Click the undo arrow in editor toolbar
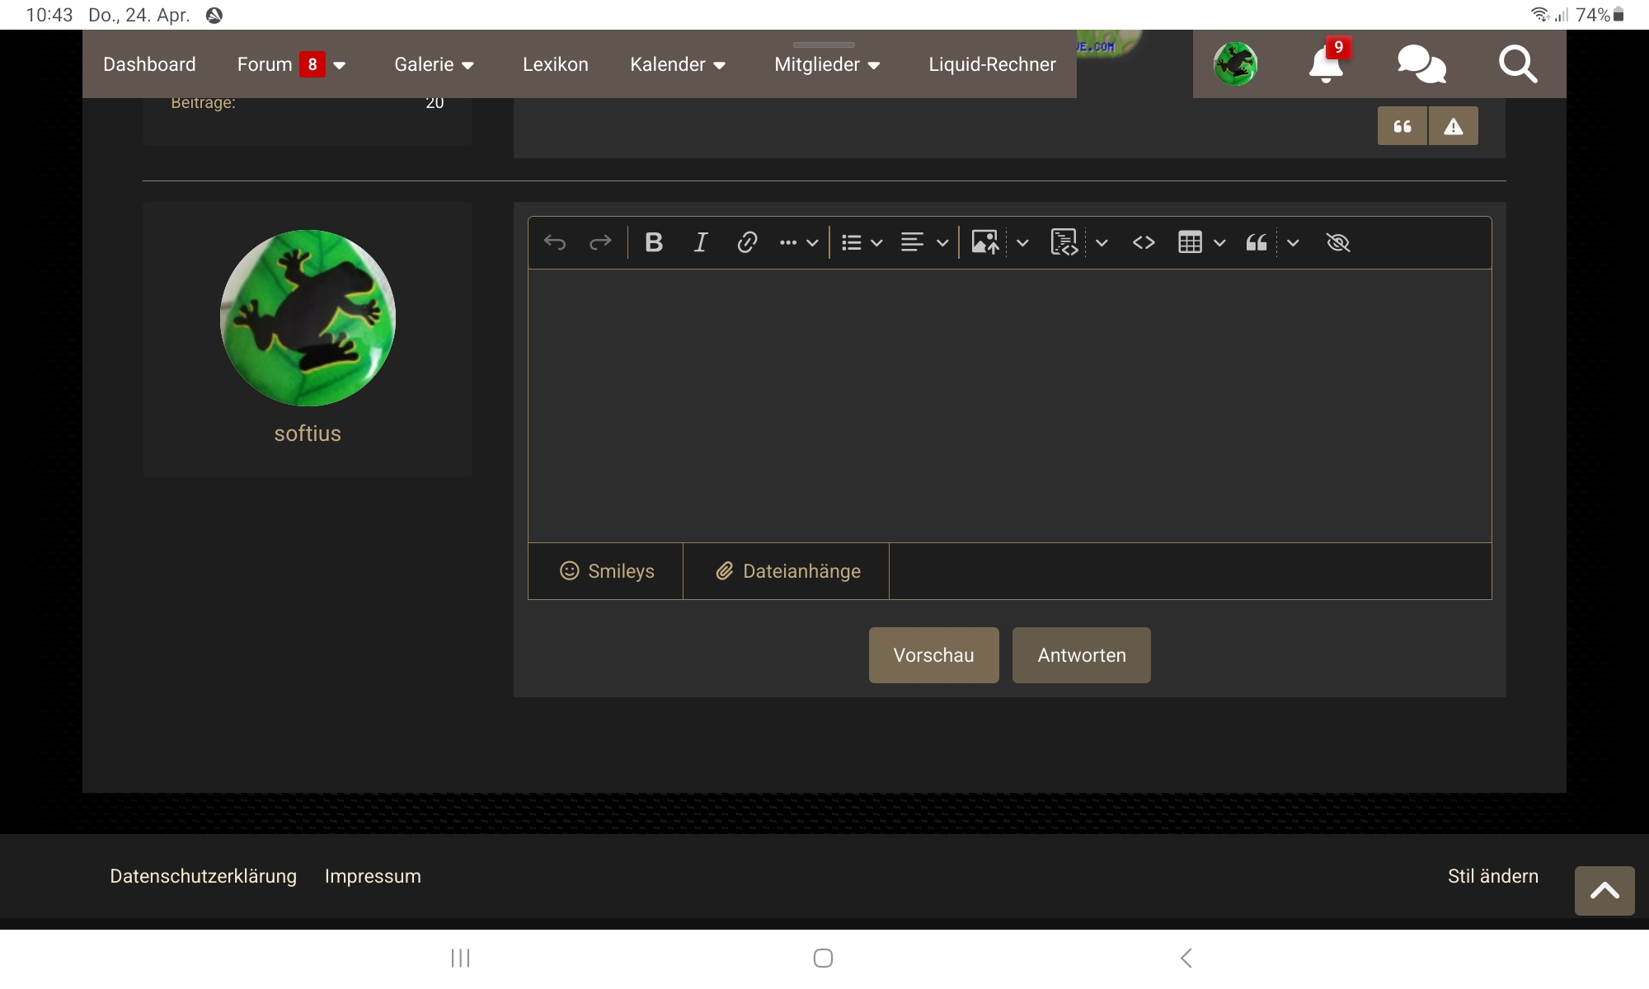This screenshot has height=989, width=1649. coord(555,242)
